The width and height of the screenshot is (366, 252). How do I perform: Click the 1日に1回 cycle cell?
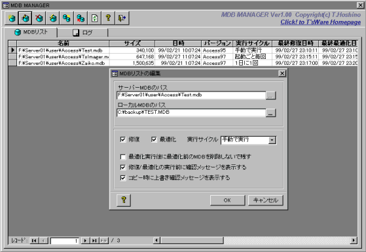click(252, 63)
